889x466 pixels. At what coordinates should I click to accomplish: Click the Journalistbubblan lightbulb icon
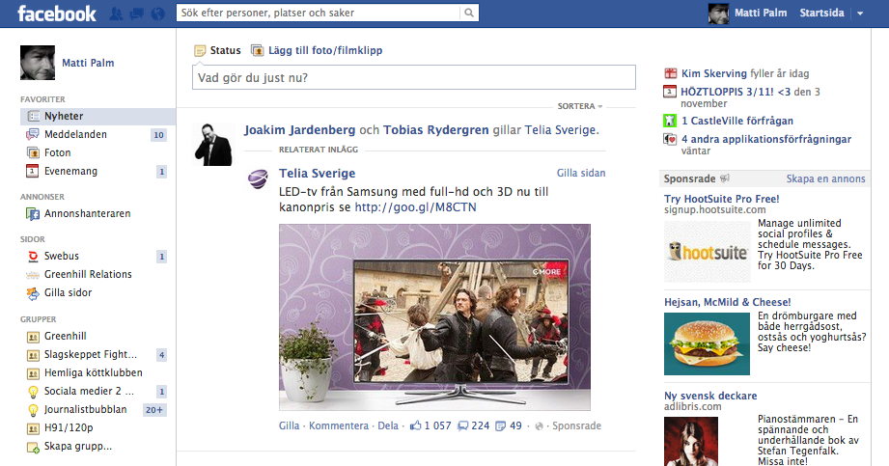pos(33,410)
